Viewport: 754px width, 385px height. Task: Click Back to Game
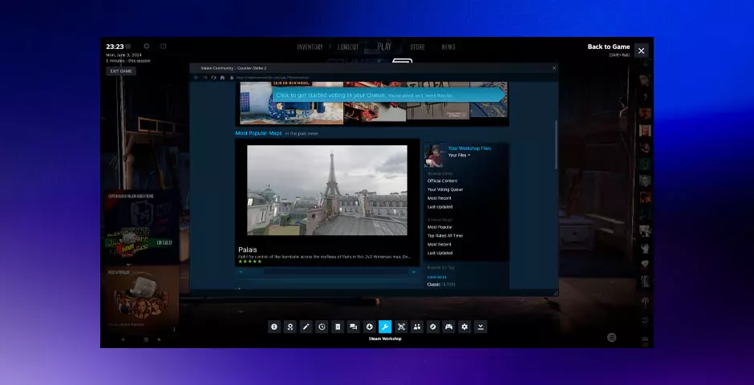tap(608, 47)
